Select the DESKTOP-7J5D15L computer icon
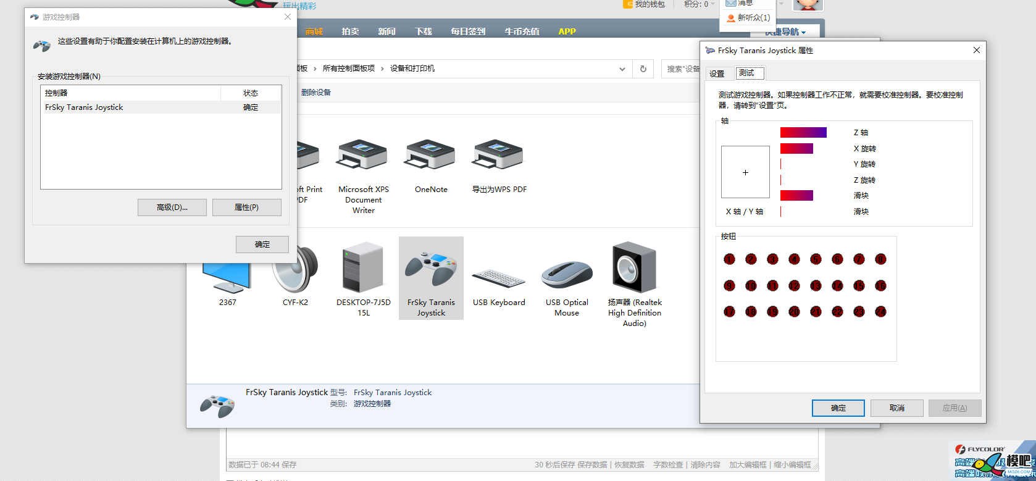 (x=363, y=267)
